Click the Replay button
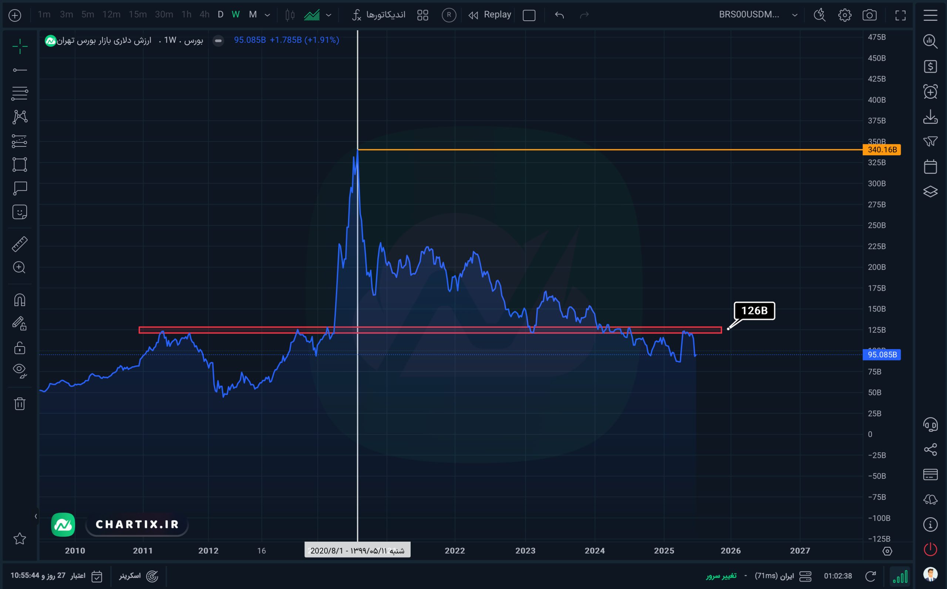Screen dimensions: 947x589 (x=490, y=15)
